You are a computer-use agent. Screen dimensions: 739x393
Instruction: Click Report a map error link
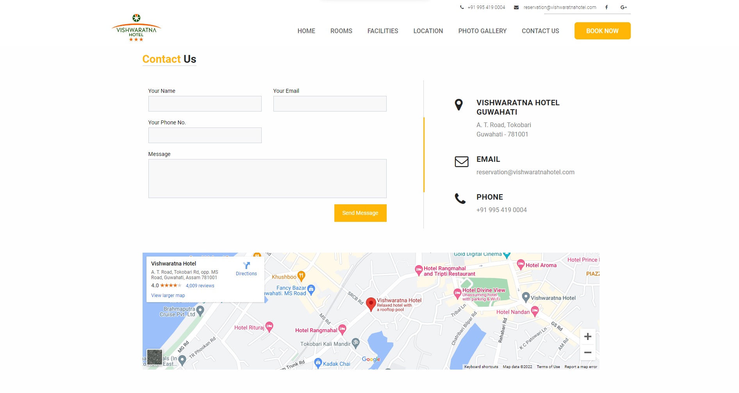click(x=581, y=367)
